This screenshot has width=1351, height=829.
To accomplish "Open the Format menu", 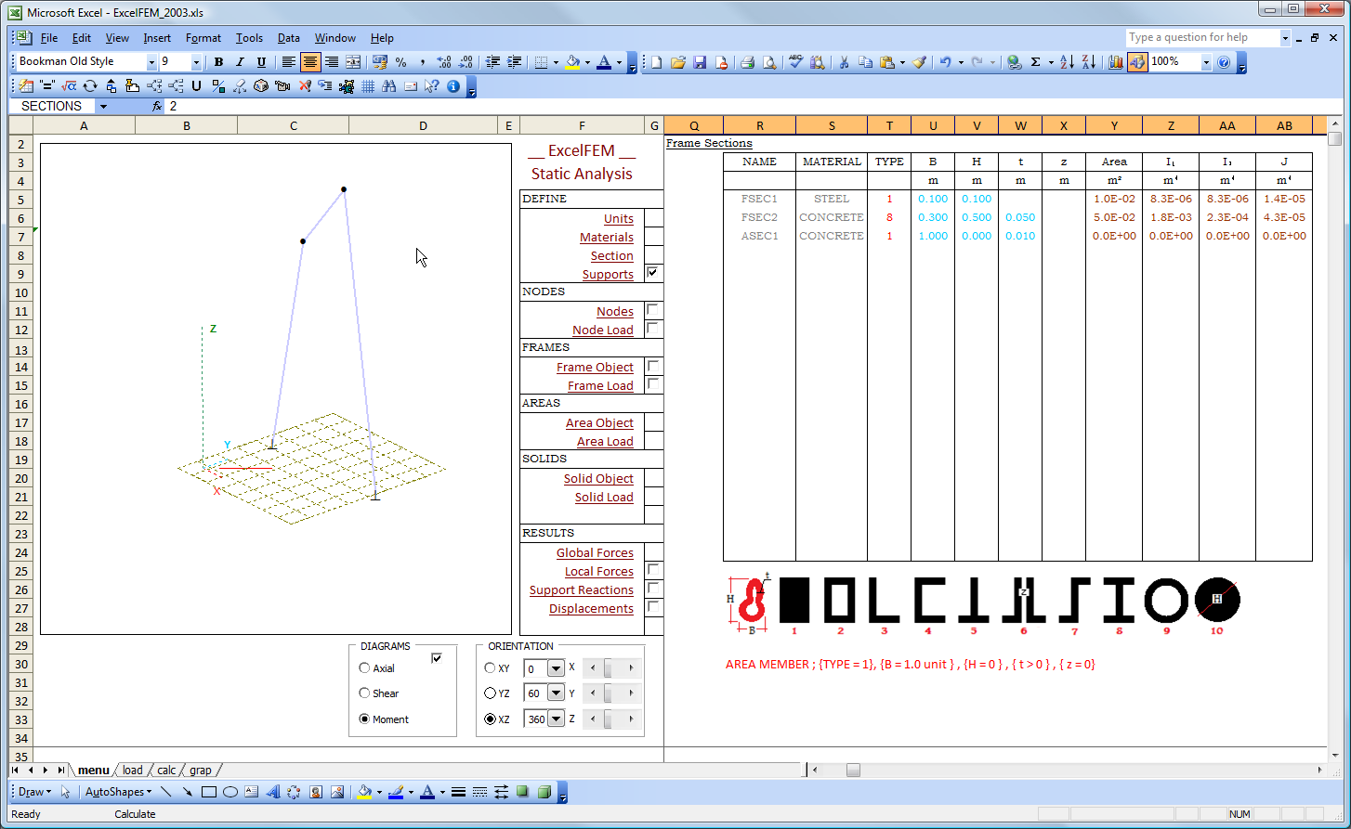I will tap(203, 38).
